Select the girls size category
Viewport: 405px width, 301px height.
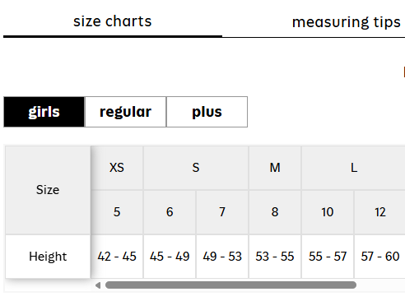44,112
